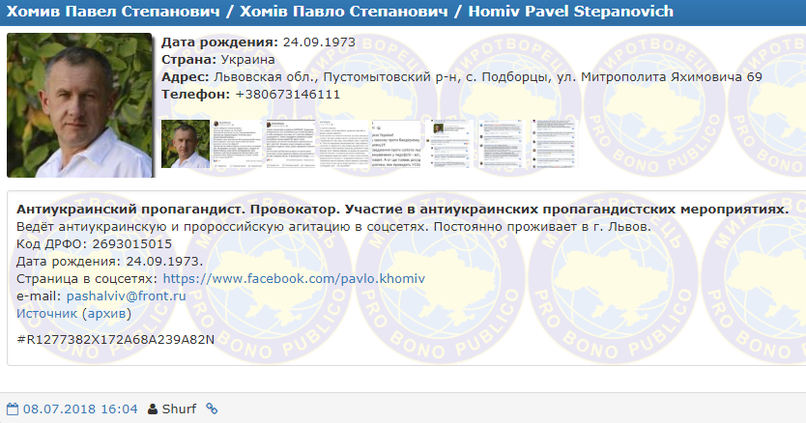Open the first gallery thumbnail with portrait
The width and height of the screenshot is (806, 423).
(185, 144)
